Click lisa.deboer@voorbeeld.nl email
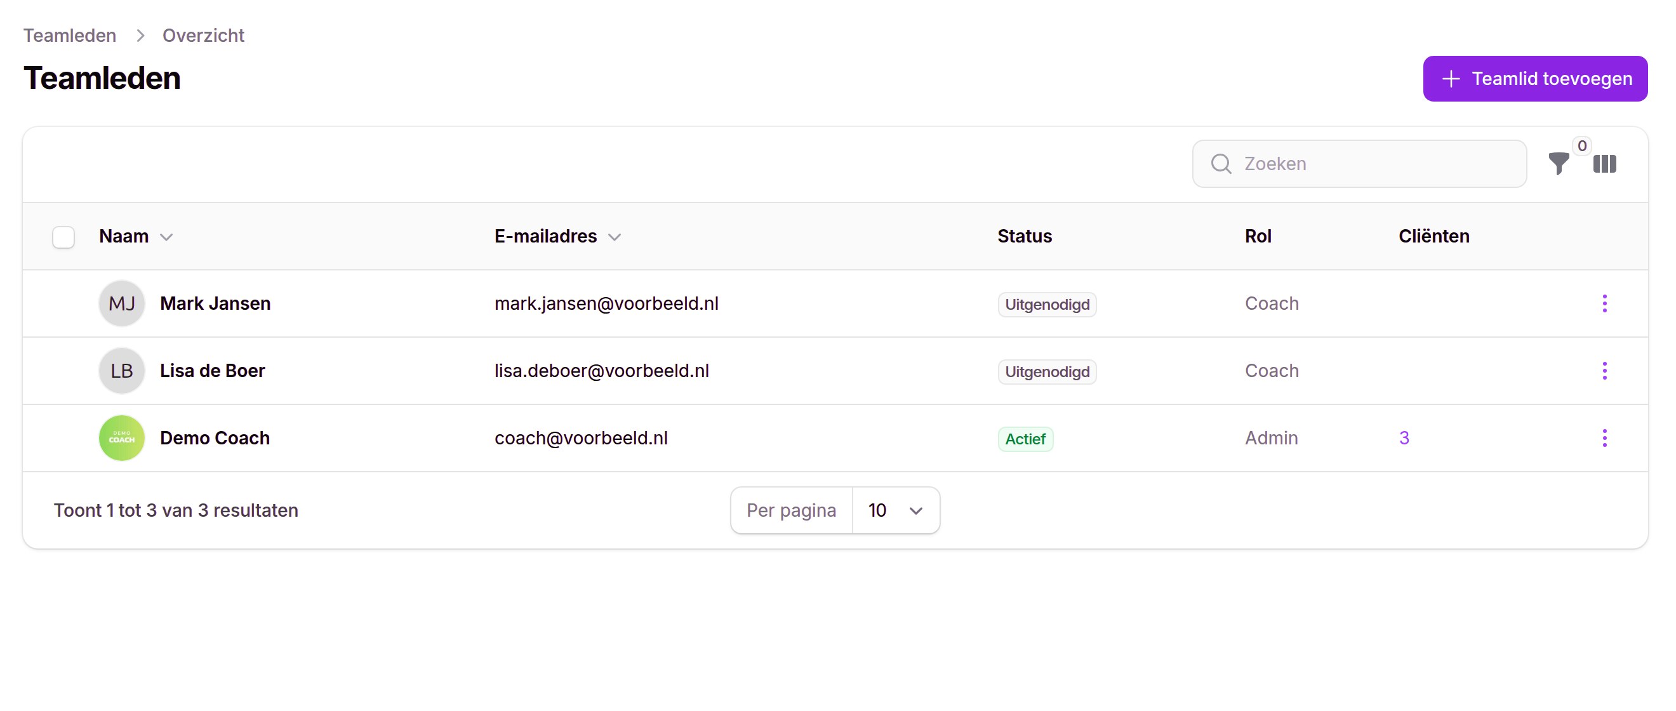This screenshot has width=1676, height=711. 602,371
